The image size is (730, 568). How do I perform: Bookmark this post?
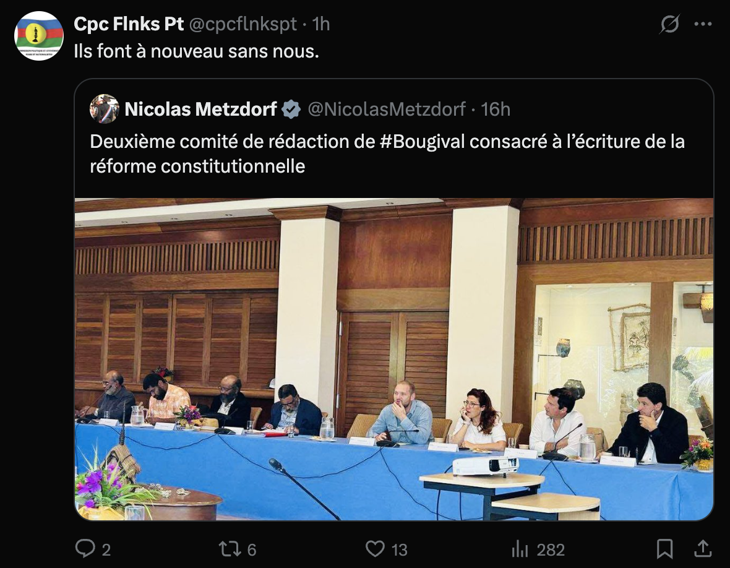coord(664,549)
